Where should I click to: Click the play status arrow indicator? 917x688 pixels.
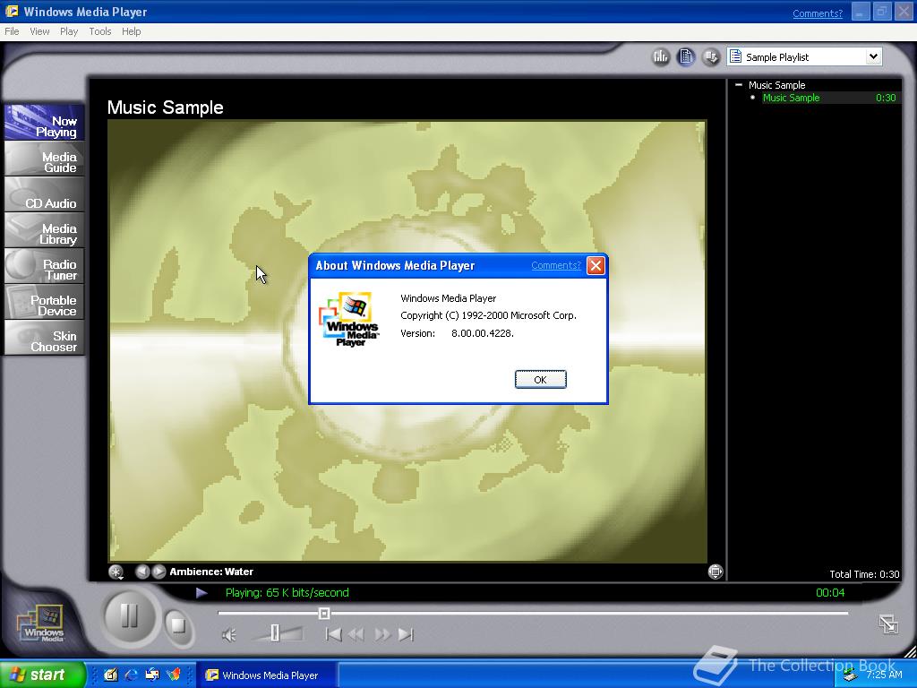201,593
